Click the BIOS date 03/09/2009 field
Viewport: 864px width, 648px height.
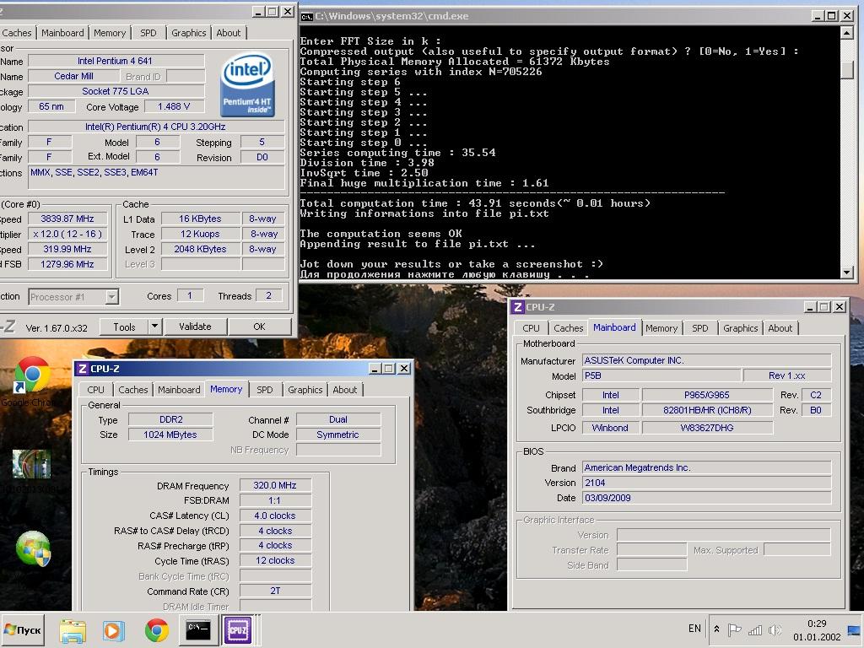[x=706, y=498]
